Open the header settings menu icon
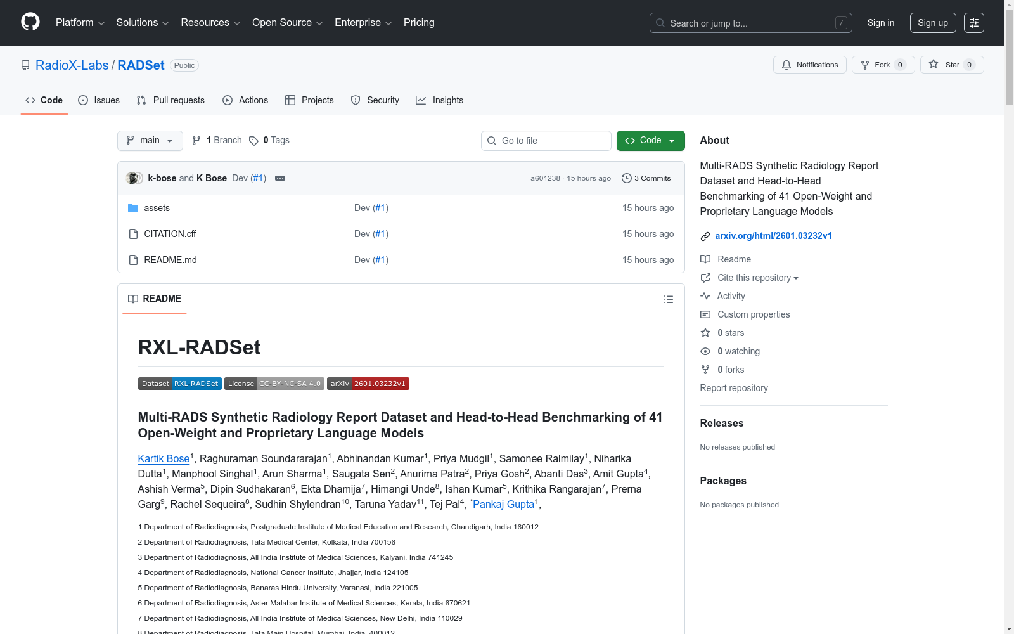The height and width of the screenshot is (634, 1014). [974, 23]
